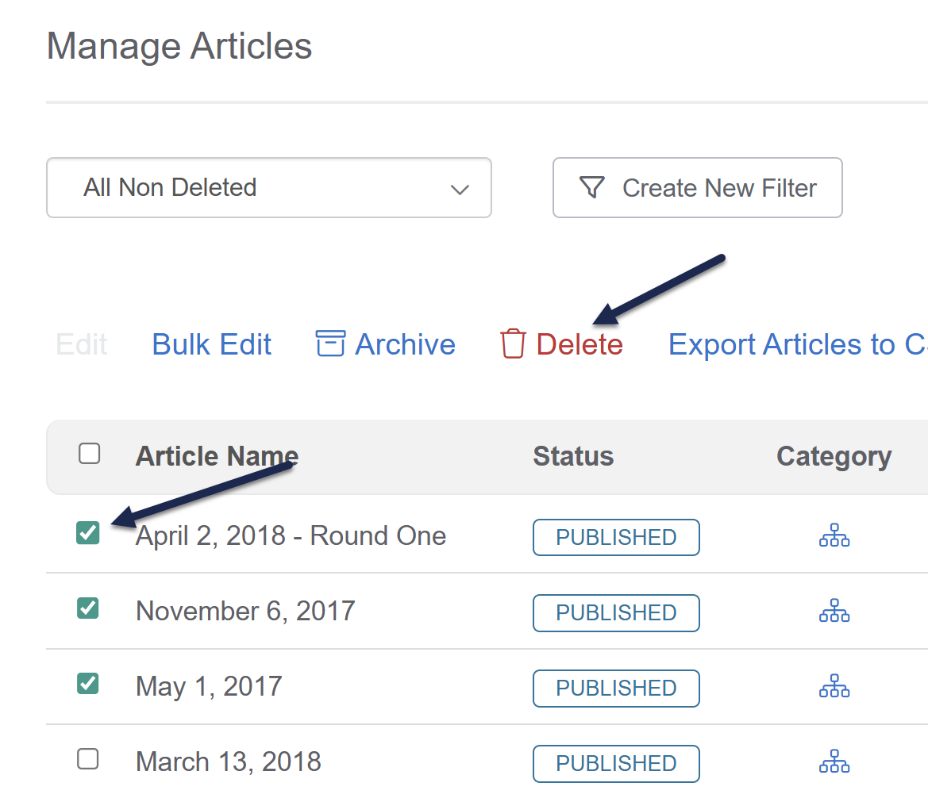
Task: Toggle the select-all checkbox in table header
Action: [90, 454]
